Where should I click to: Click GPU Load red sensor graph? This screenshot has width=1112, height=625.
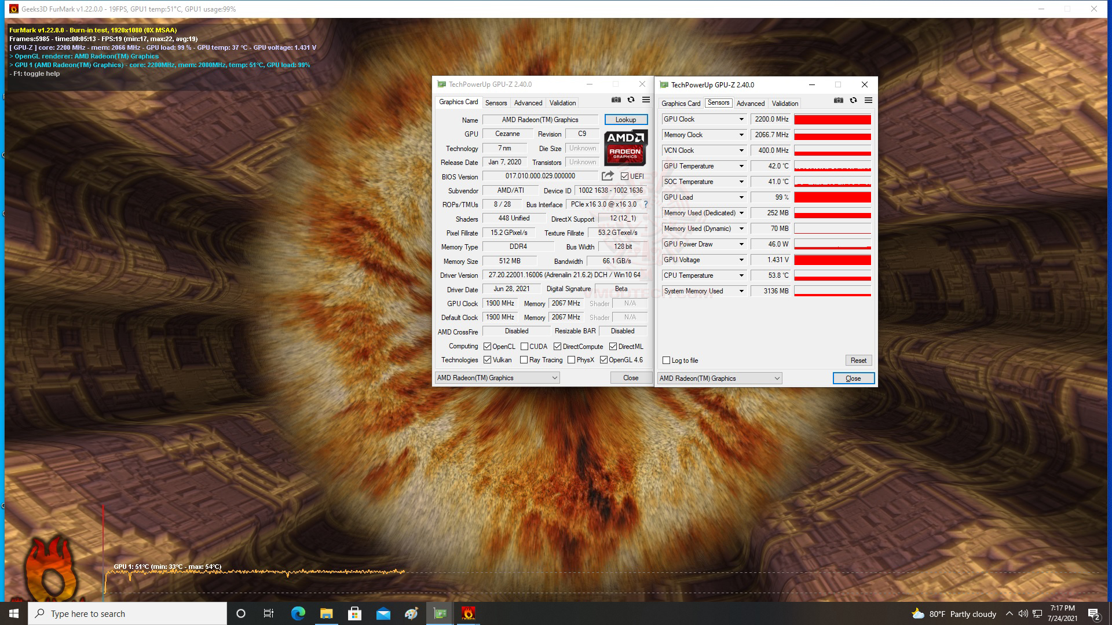pyautogui.click(x=832, y=197)
